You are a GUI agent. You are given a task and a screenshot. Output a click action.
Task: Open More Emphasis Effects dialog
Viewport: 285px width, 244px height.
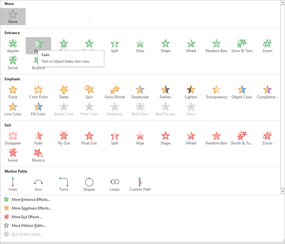pos(31,208)
